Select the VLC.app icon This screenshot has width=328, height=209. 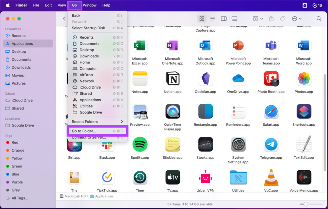271,177
